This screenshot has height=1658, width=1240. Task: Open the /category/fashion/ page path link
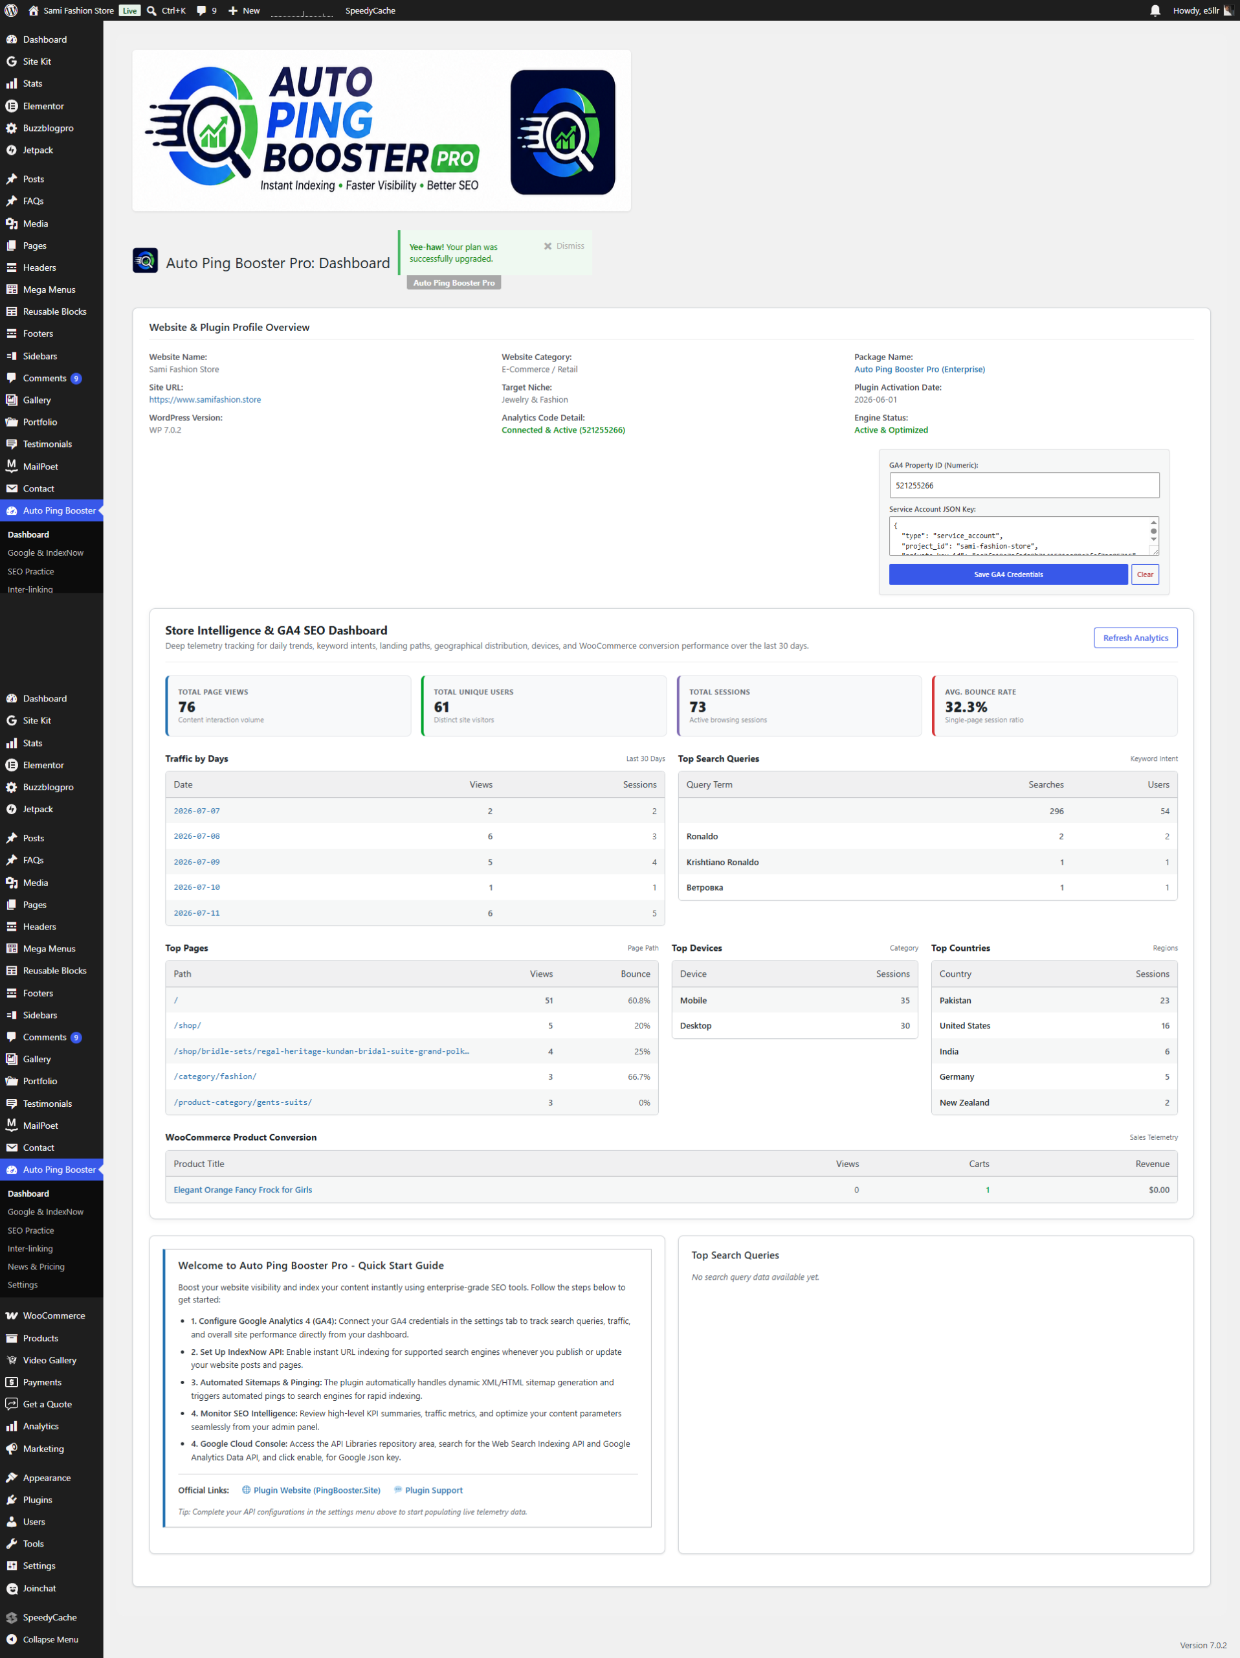tap(215, 1076)
